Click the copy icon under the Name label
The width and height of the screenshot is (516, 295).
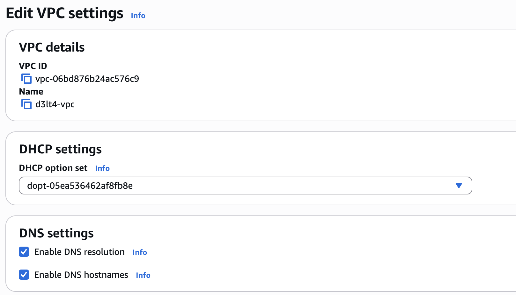click(26, 104)
